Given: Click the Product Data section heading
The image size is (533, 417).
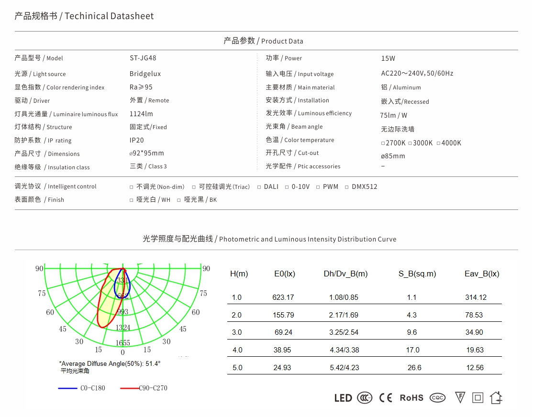Looking at the screenshot, I should [263, 41].
